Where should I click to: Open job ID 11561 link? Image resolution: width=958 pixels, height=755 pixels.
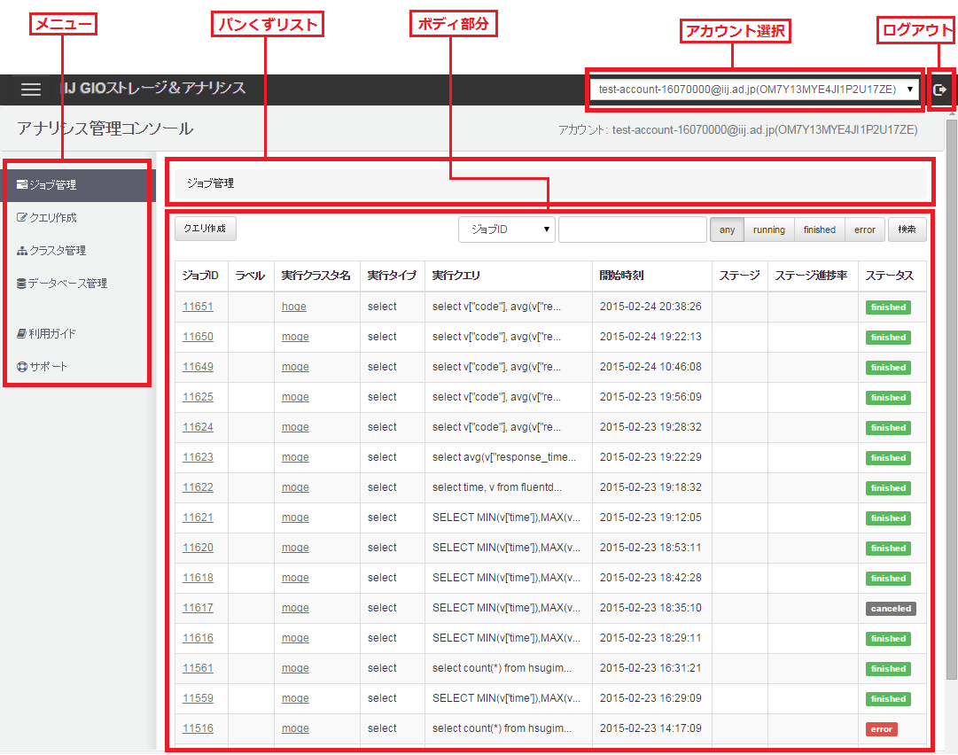coord(198,668)
